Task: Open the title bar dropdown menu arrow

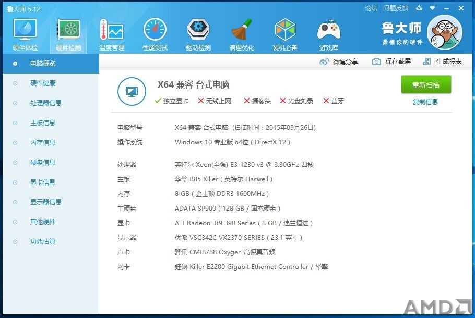Action: 433,8
